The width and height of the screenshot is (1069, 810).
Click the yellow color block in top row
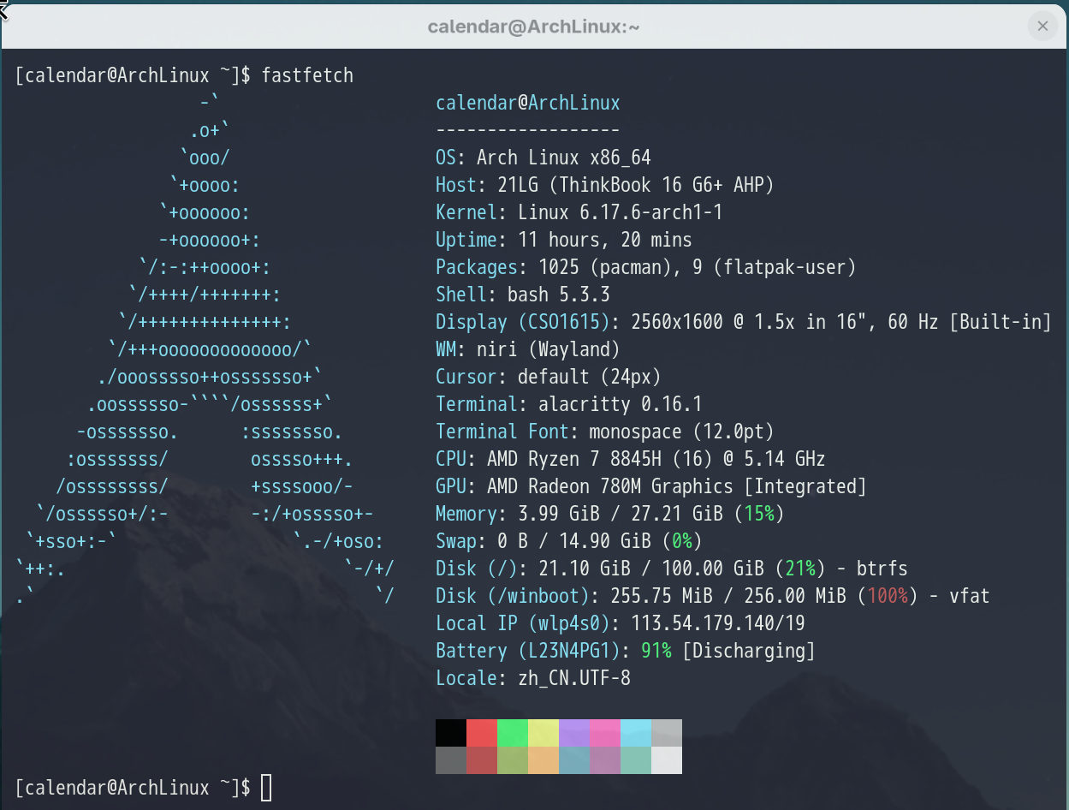click(543, 733)
